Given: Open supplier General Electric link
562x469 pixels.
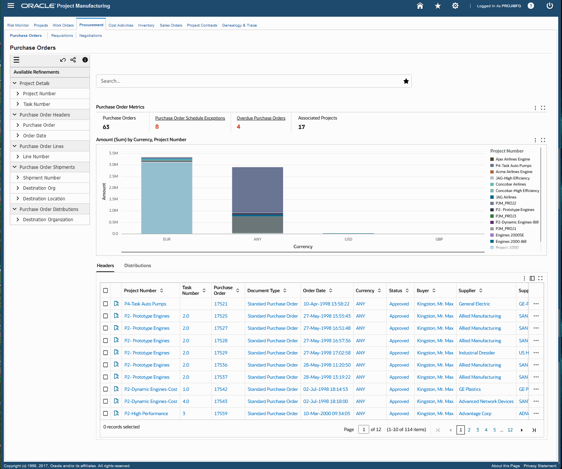Looking at the screenshot, I should coord(474,304).
